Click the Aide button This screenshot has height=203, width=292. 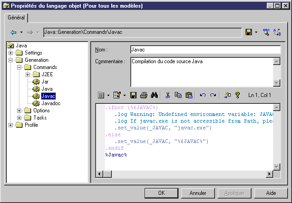271,193
